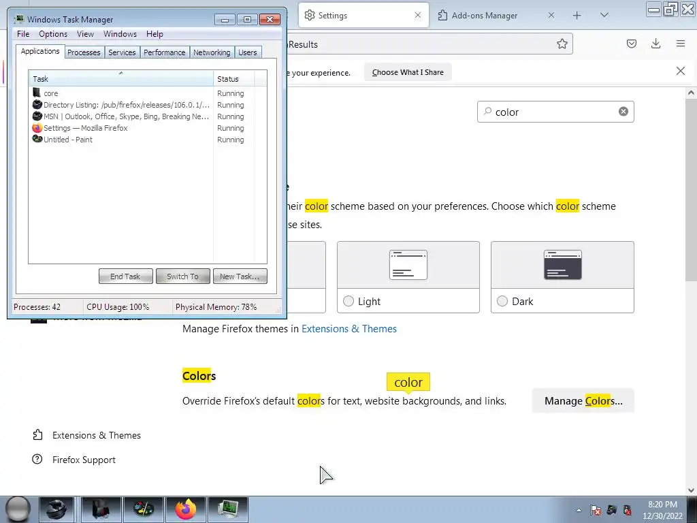
Task: Open Task Manager Help menu
Action: tap(155, 34)
